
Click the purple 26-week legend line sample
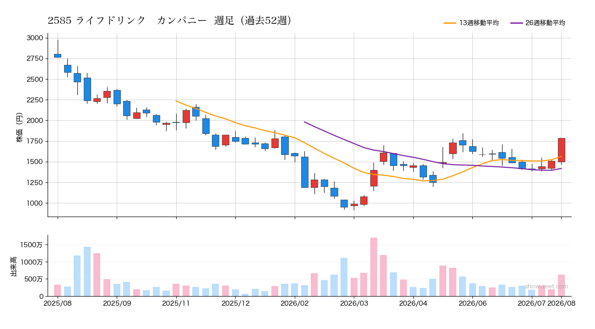tap(517, 23)
